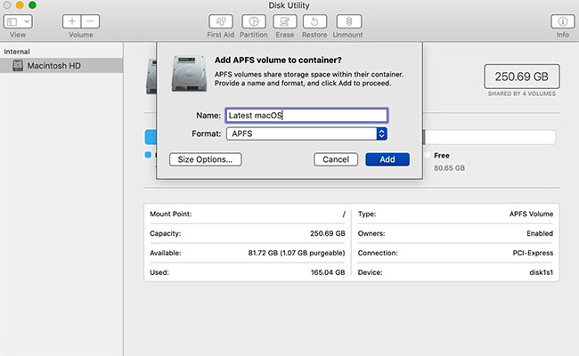Select the Owners Enabled value
This screenshot has width=579, height=356.
coord(540,233)
